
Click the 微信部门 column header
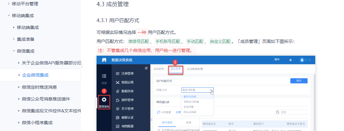[x=259, y=124]
